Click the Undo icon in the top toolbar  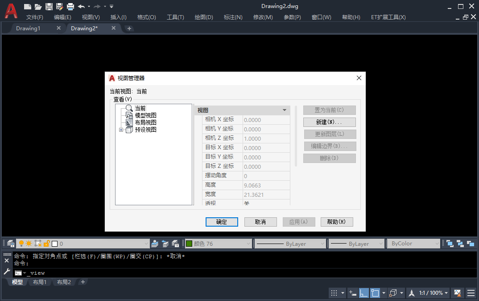[80, 6]
